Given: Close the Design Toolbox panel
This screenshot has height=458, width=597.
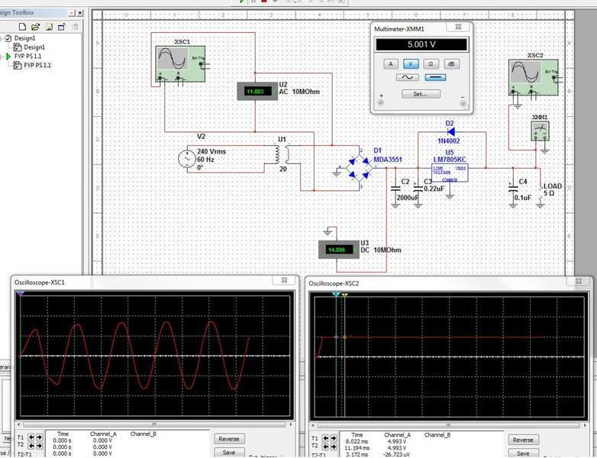Looking at the screenshot, I should click(81, 14).
